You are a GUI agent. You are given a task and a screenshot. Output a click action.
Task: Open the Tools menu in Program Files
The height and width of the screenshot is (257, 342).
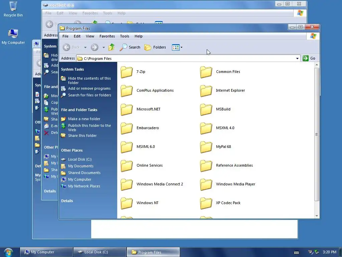125,36
